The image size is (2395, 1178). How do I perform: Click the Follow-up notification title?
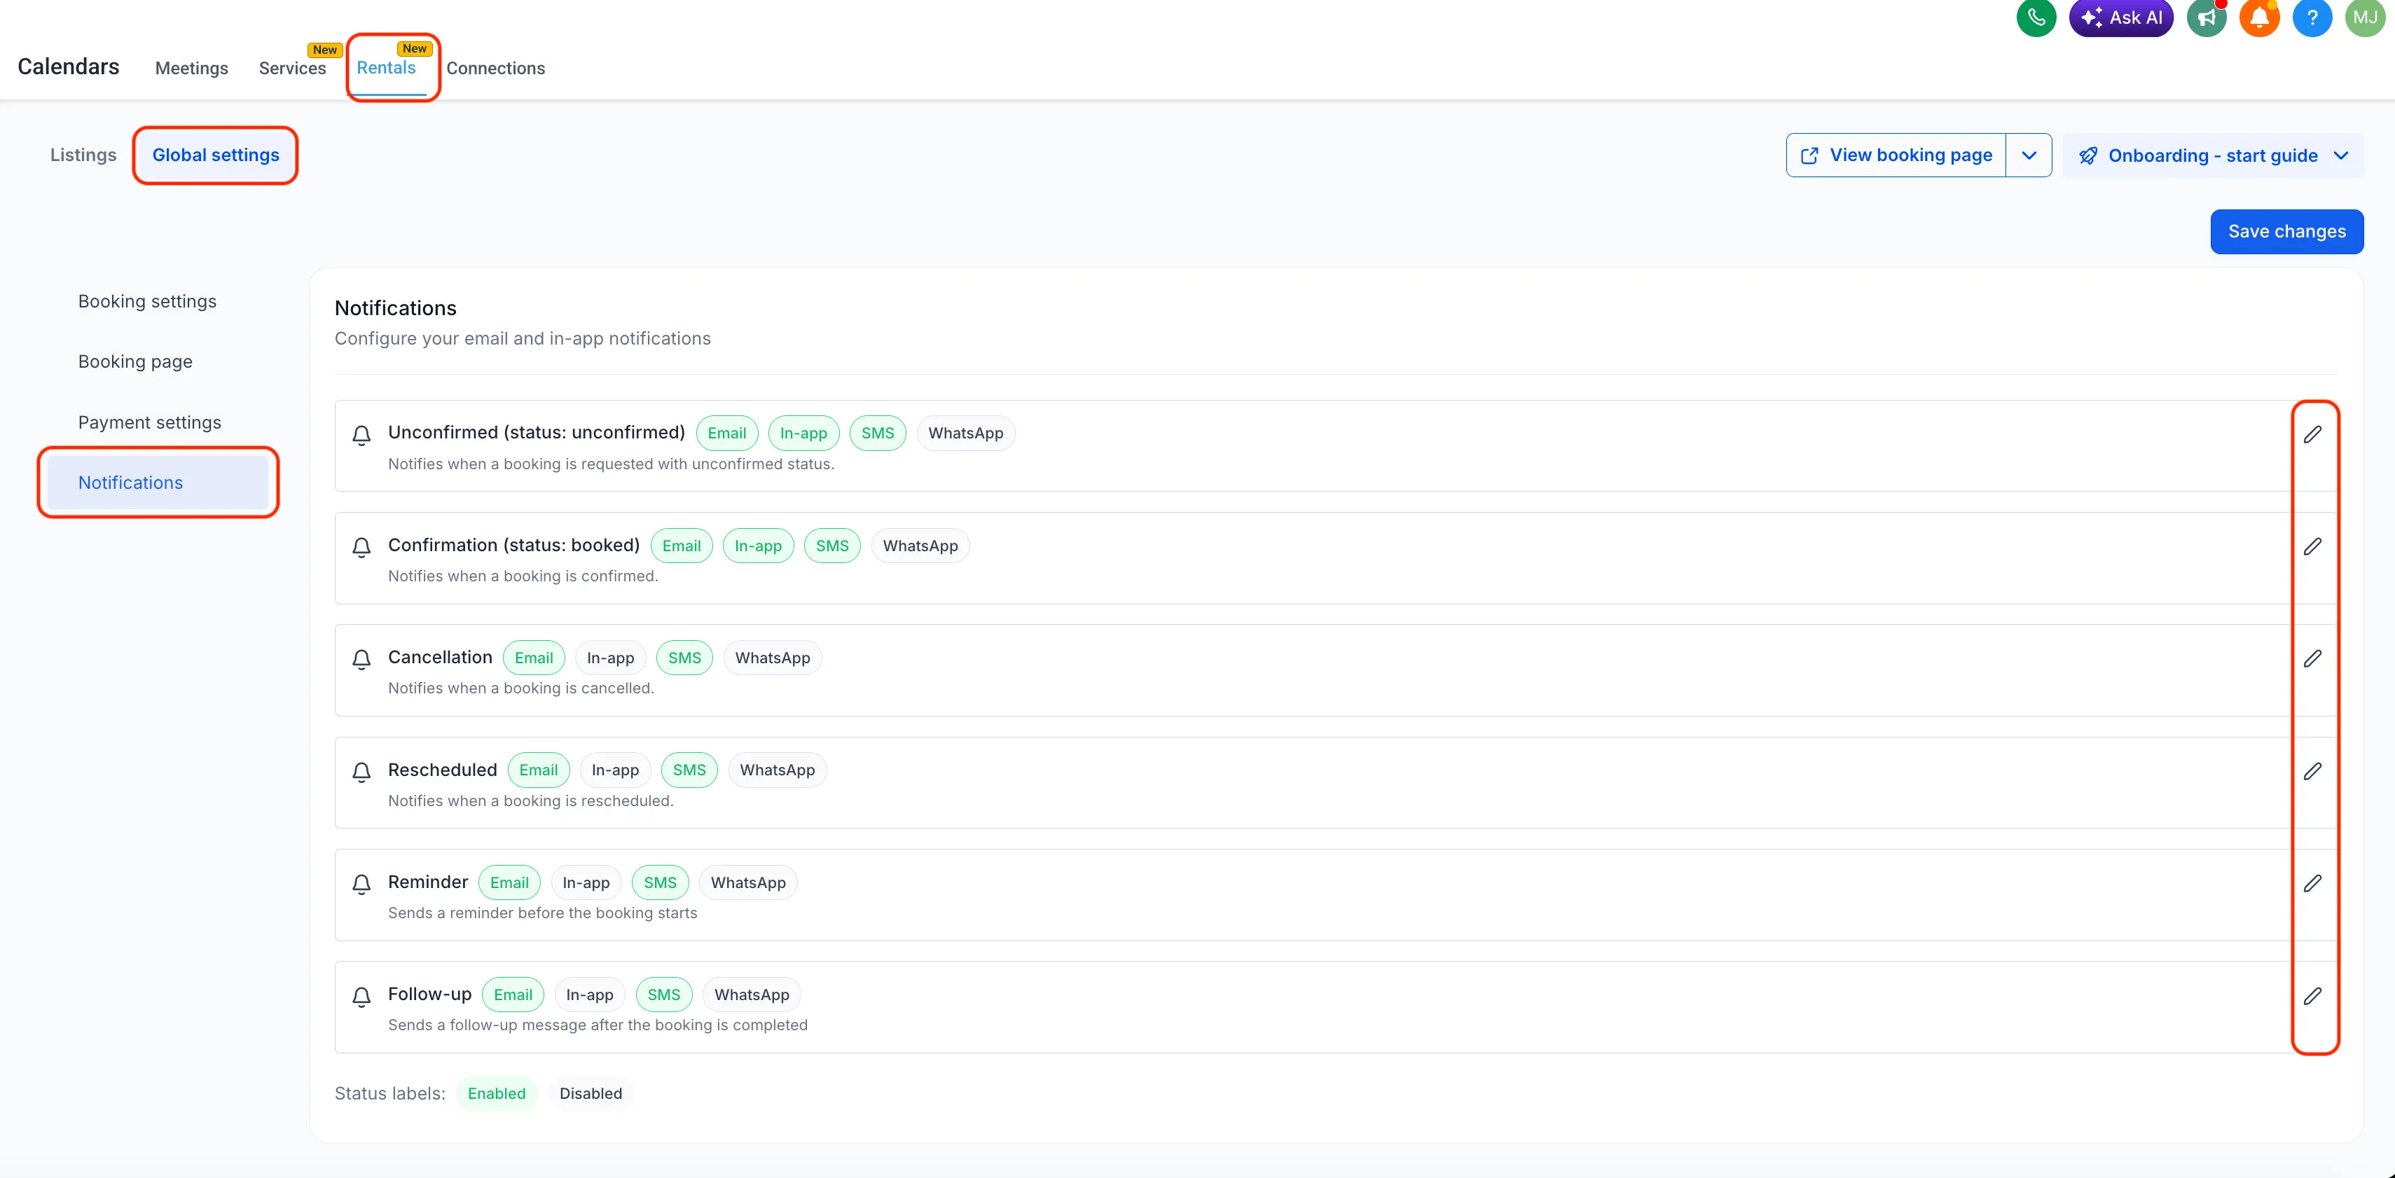point(429,994)
